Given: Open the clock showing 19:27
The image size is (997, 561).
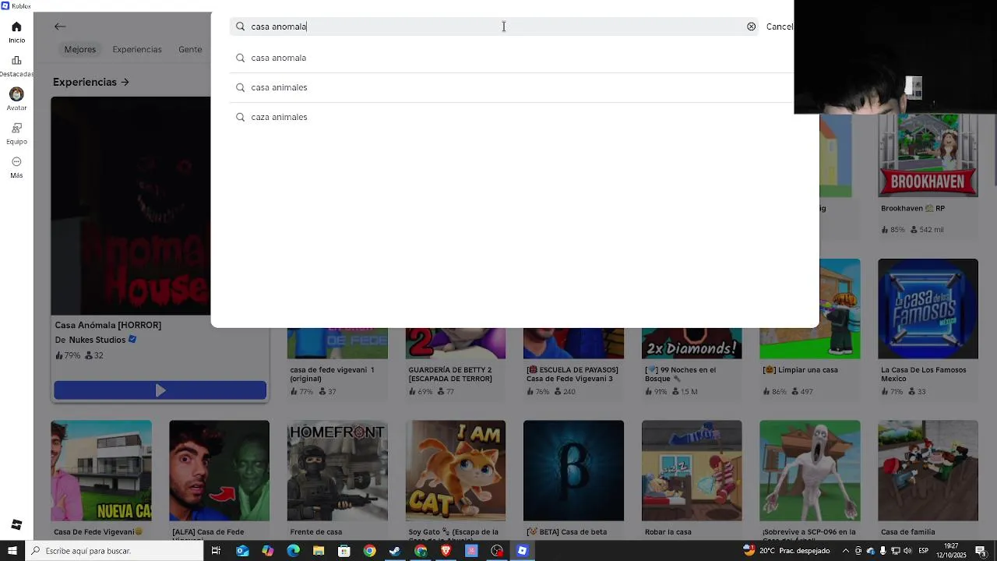Looking at the screenshot, I should click(952, 551).
